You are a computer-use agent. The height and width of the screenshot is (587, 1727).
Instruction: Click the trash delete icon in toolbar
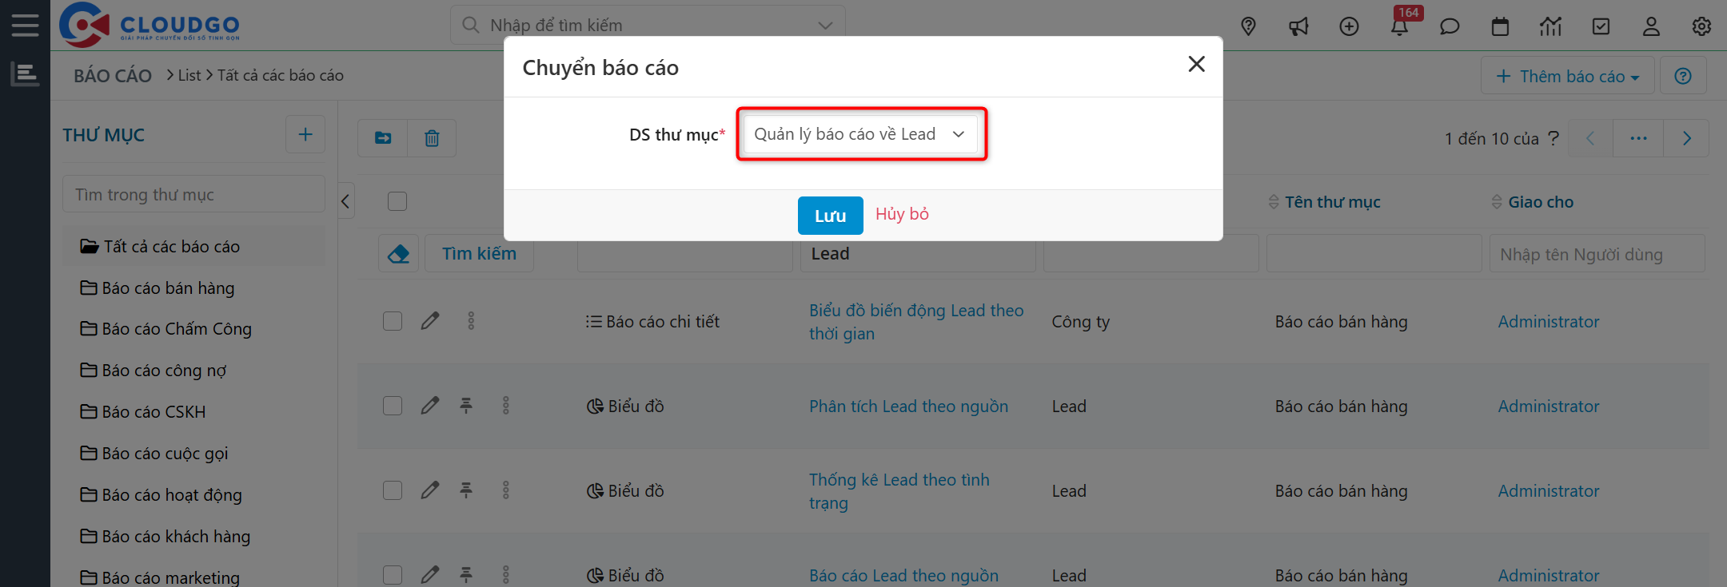[x=432, y=138]
